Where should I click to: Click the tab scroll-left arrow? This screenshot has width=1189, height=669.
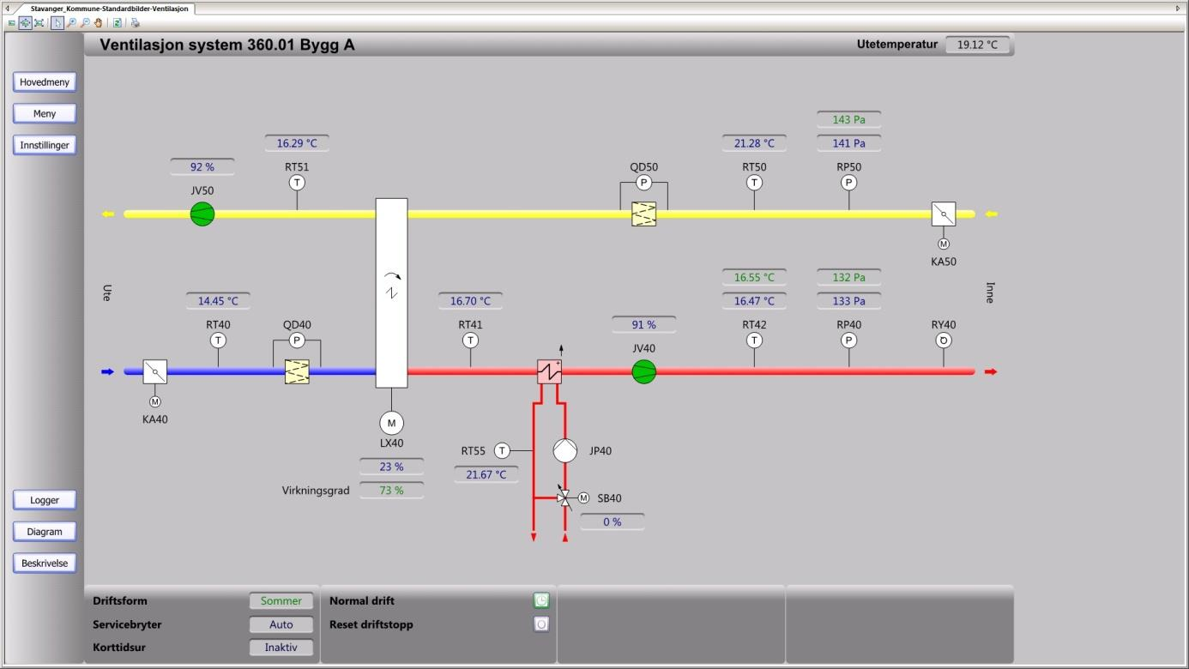pyautogui.click(x=7, y=9)
